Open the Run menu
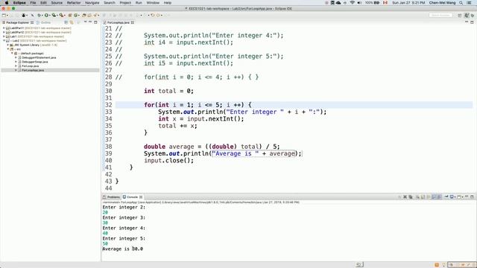The height and width of the screenshot is (268, 477). pyautogui.click(x=139, y=3)
